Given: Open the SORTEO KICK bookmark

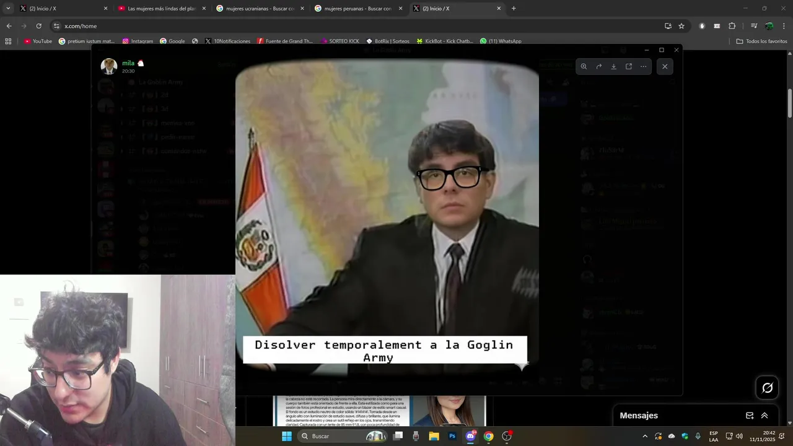Looking at the screenshot, I should point(340,41).
